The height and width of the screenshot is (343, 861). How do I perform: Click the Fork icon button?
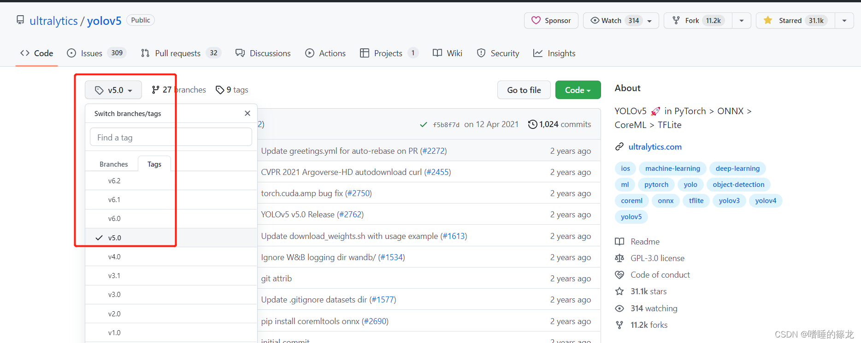point(676,20)
